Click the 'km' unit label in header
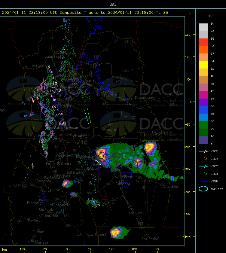226x253 pixels. [191, 13]
